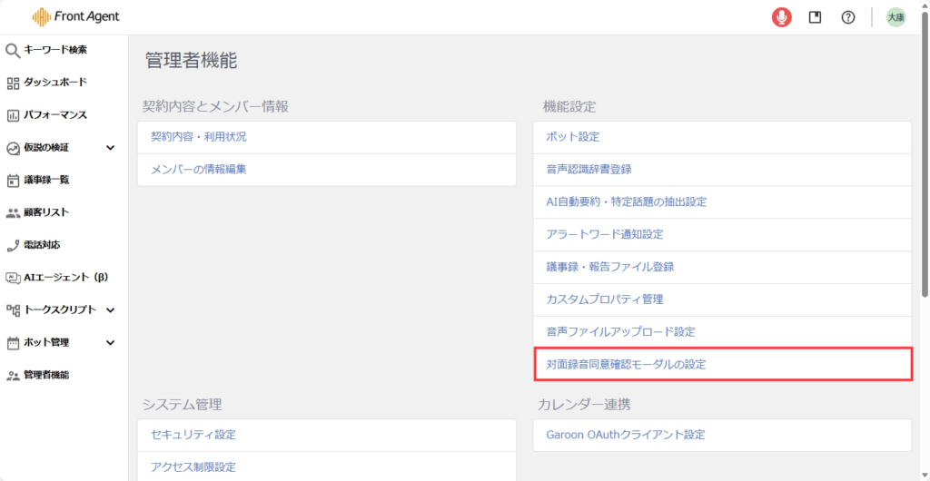
Task: Click the Performance chart icon in sidebar
Action: pos(13,115)
